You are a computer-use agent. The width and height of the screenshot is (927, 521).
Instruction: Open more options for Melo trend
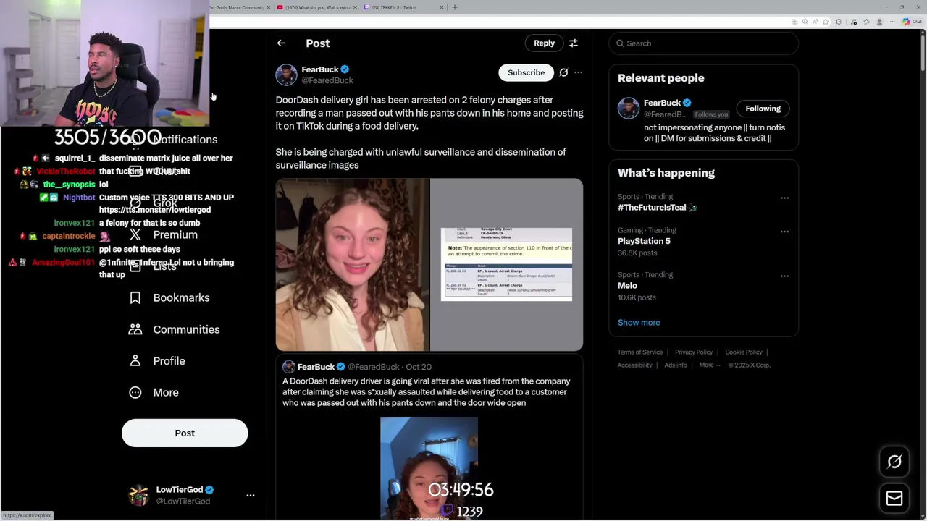tap(784, 276)
